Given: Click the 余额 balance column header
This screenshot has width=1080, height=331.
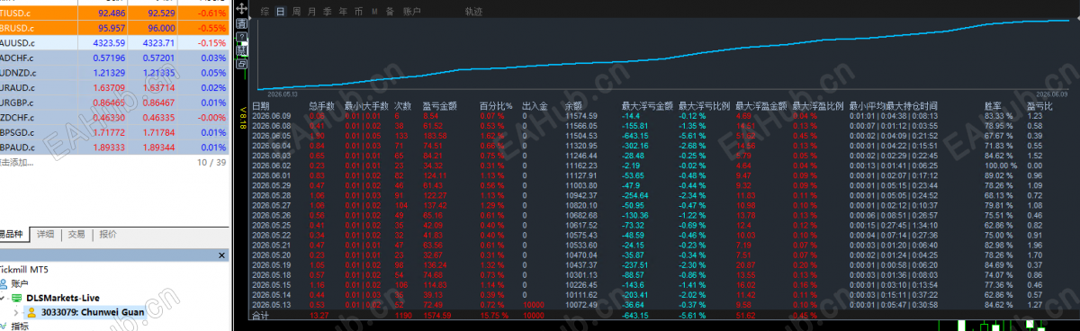Looking at the screenshot, I should tap(574, 105).
